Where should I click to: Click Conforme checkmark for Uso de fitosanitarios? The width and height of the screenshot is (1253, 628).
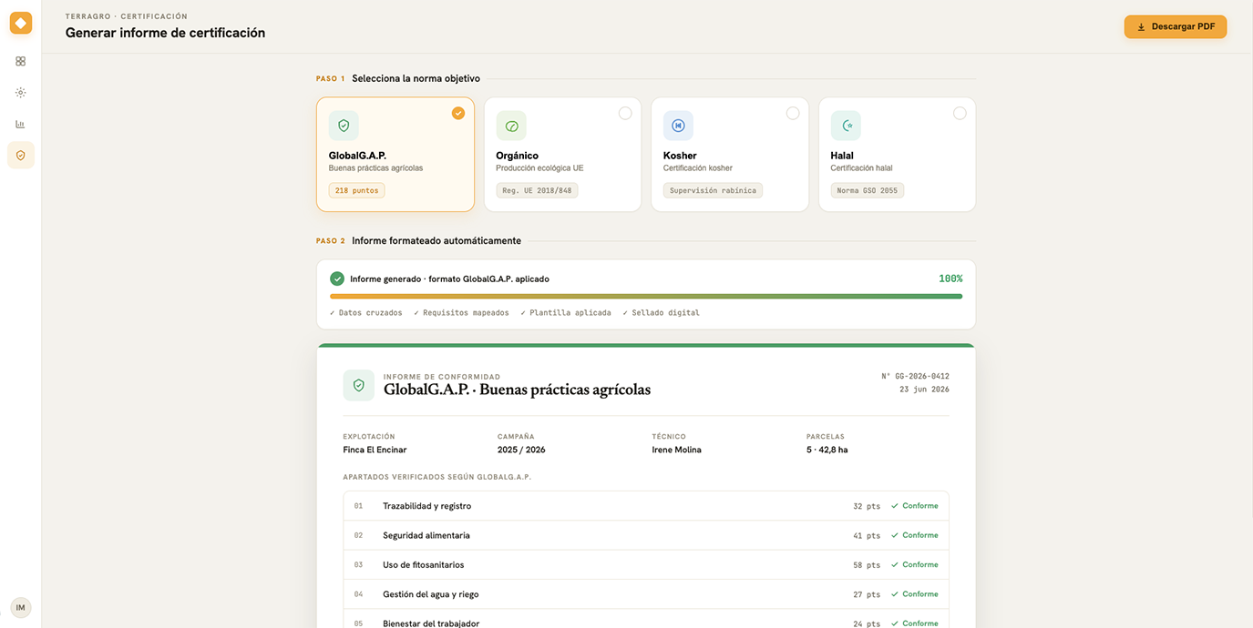tap(895, 564)
